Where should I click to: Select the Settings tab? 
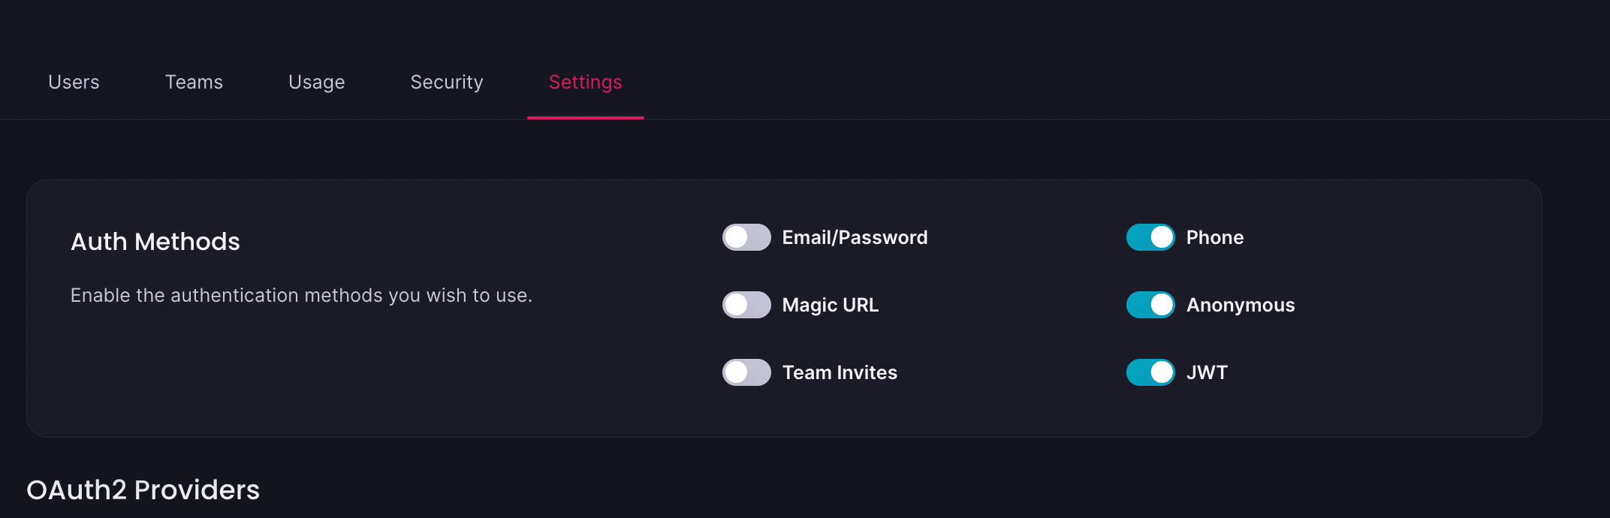(586, 82)
